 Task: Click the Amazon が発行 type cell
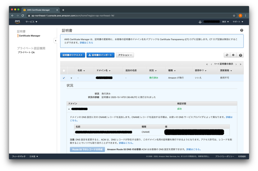pyautogui.click(x=176, y=78)
